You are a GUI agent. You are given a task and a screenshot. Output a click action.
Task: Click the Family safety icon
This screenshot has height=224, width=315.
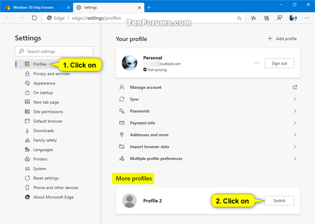pyautogui.click(x=27, y=140)
